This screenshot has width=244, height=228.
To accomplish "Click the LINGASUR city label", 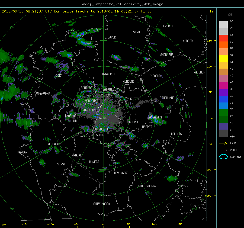I will pyautogui.click(x=154, y=76).
